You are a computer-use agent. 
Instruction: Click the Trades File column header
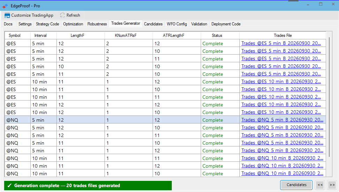pos(283,35)
